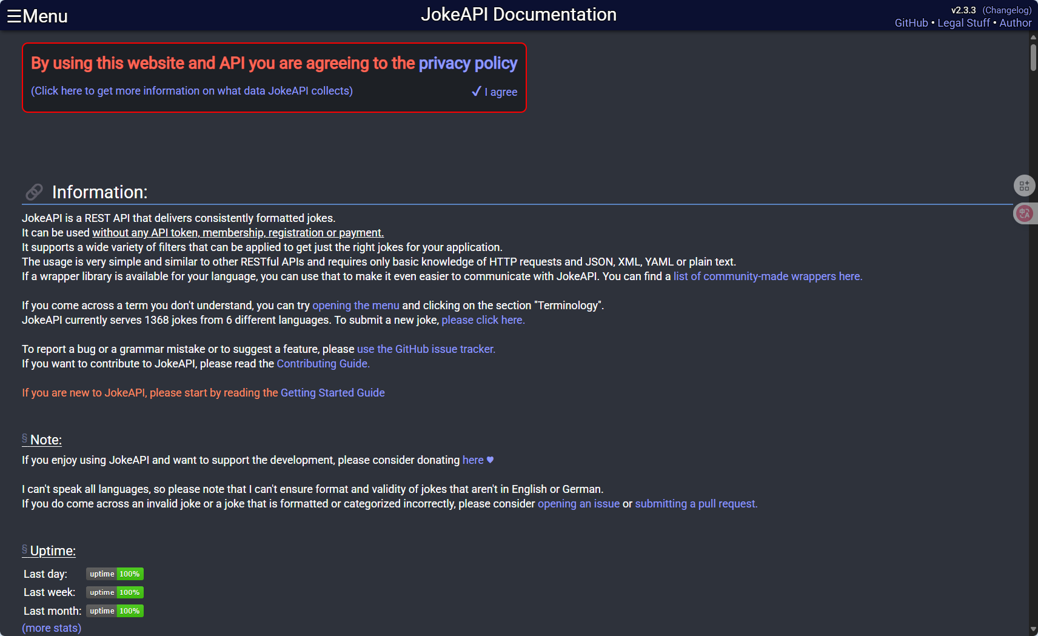1038x636 pixels.
Task: Show more stats for uptime
Action: pyautogui.click(x=52, y=628)
